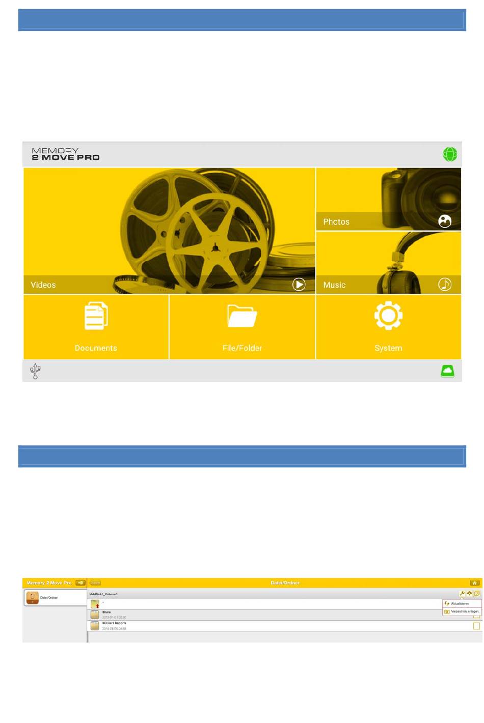Image resolution: width=484 pixels, height=723 pixels.
Task: Click the Memory 2 Move Pro logo
Action: 65,154
